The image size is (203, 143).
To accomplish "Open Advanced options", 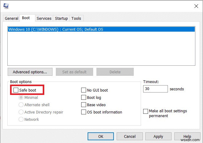I will click(30, 72).
